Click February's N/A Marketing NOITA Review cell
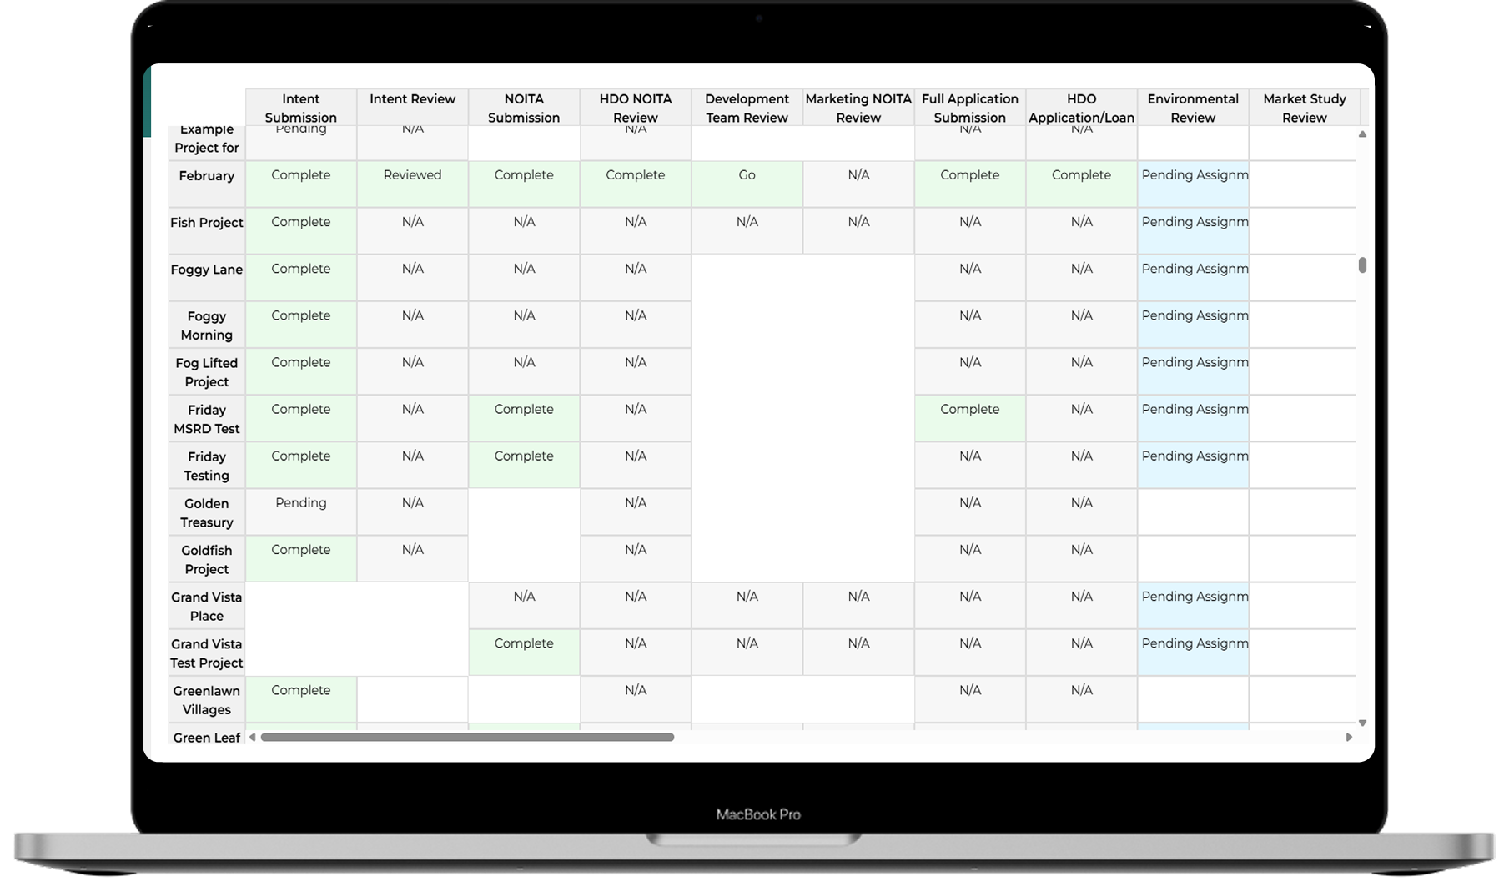Image resolution: width=1509 pixels, height=882 pixels. (858, 184)
